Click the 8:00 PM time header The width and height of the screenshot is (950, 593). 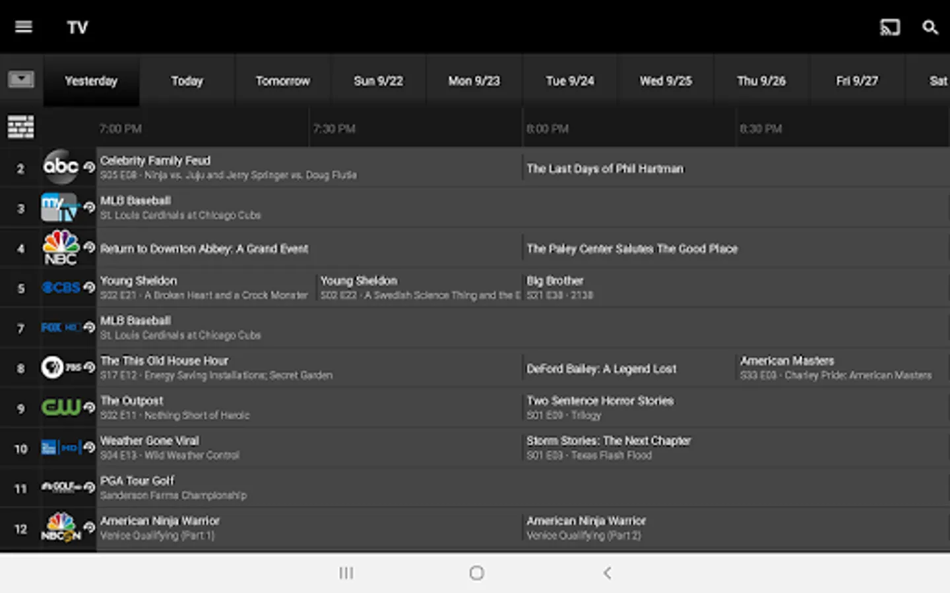pos(548,128)
